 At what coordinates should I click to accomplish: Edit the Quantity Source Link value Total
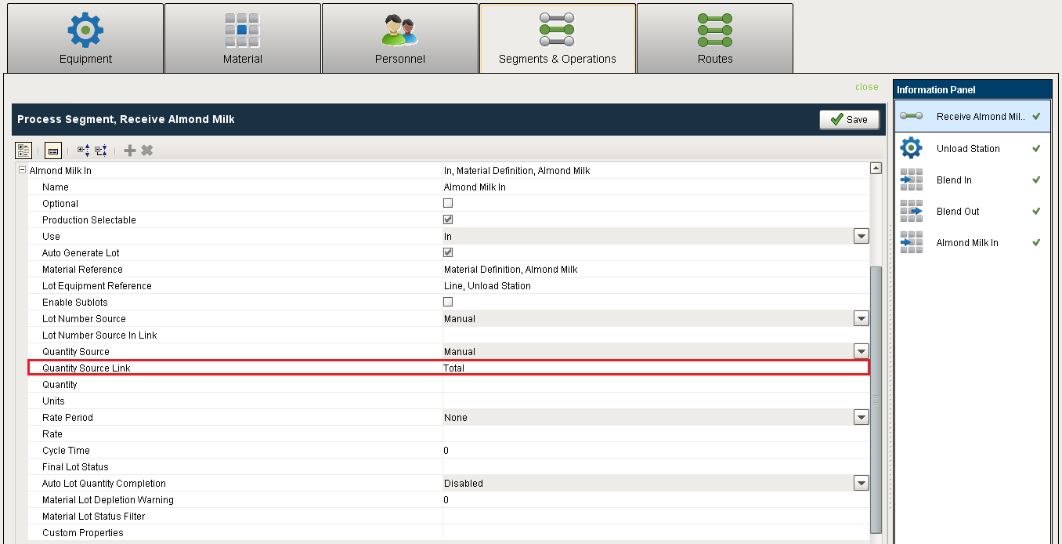[x=656, y=368]
